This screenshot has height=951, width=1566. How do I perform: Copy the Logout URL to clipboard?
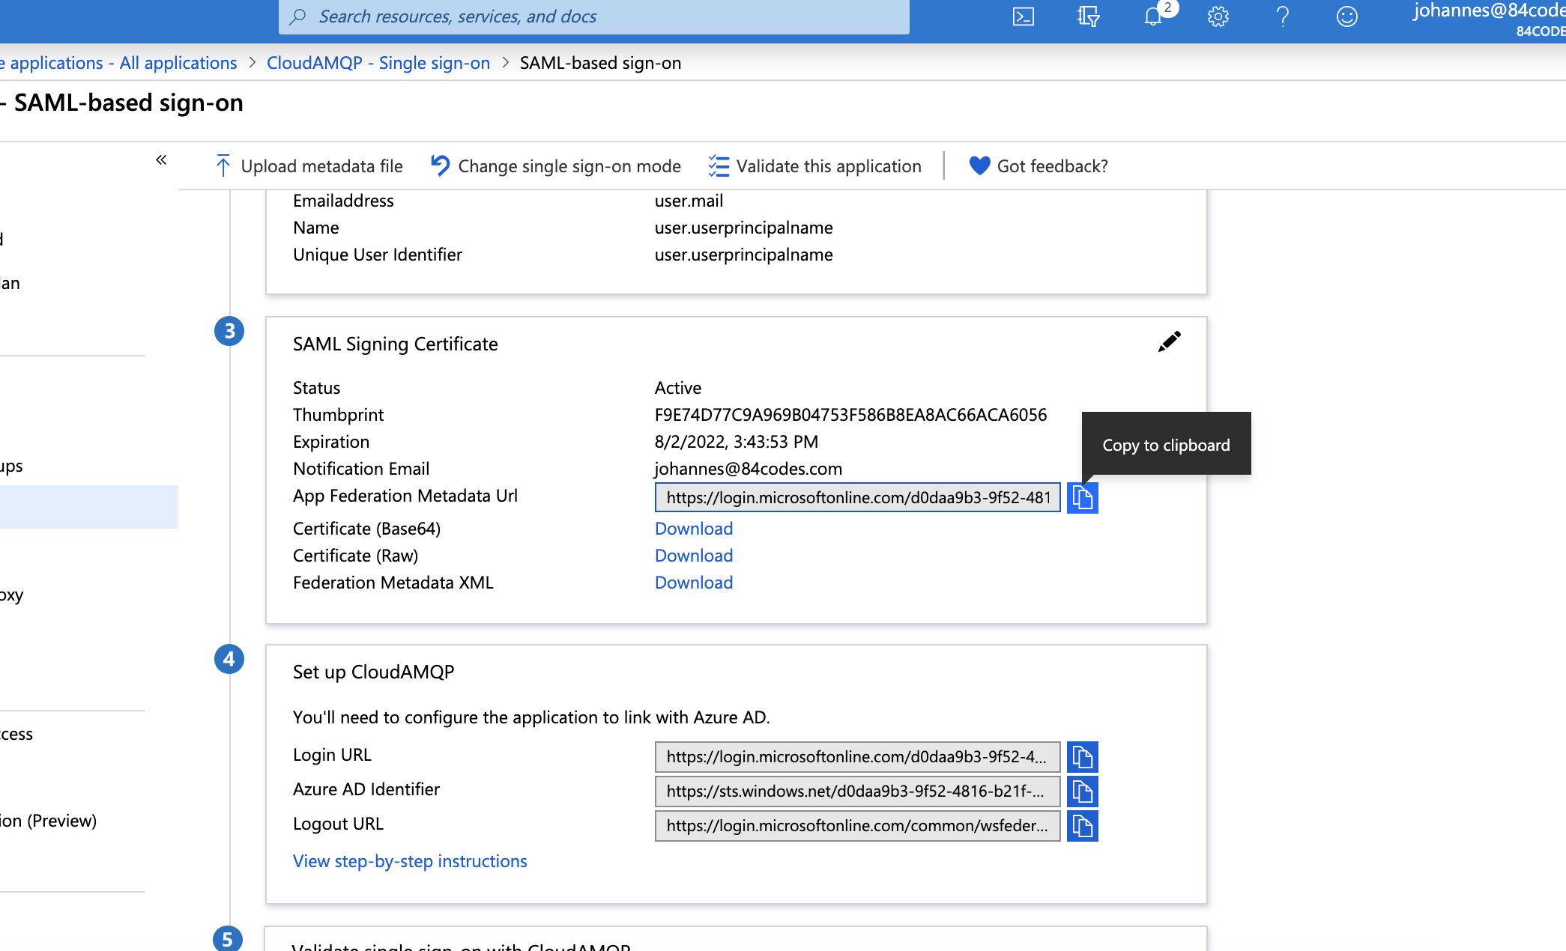(1083, 826)
